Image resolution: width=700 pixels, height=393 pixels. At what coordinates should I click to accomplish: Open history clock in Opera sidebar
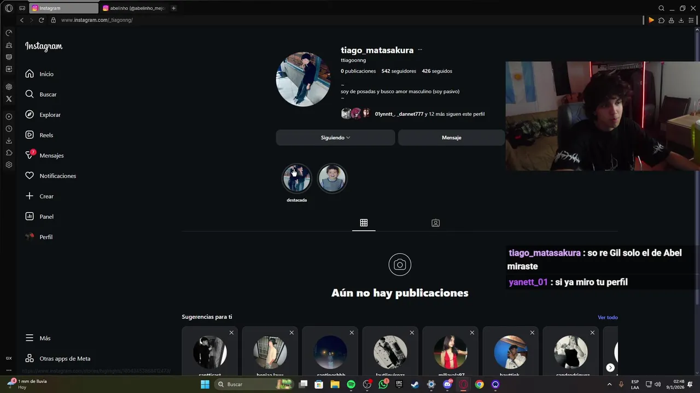click(9, 129)
